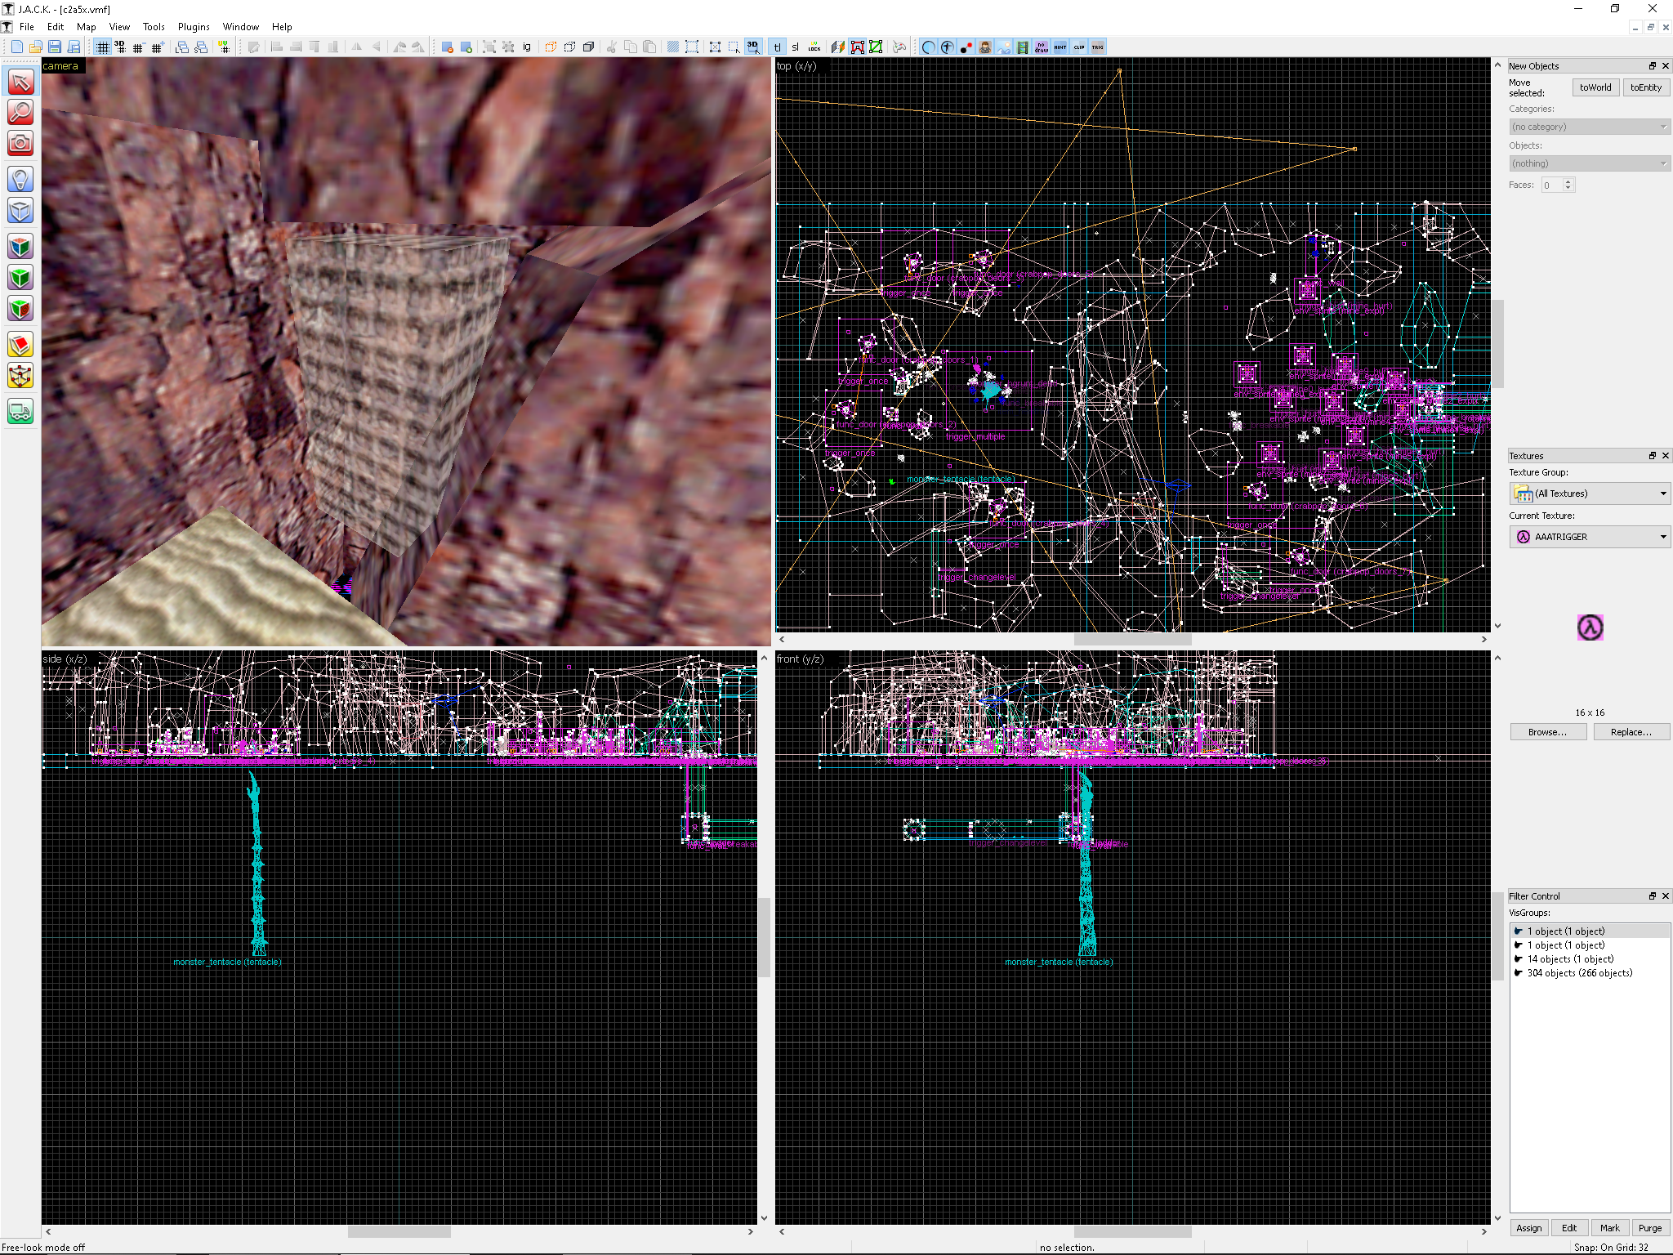Open the View menu
The image size is (1673, 1255).
coord(119,27)
